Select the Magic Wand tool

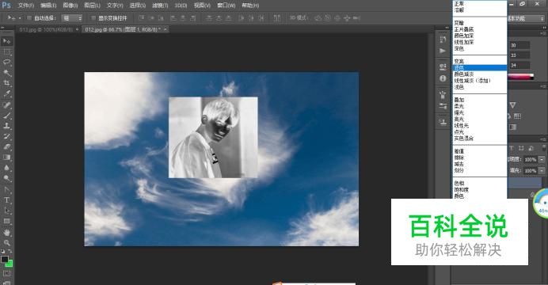pyautogui.click(x=6, y=73)
